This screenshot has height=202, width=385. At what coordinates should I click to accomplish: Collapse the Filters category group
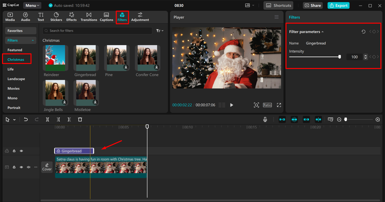21,40
